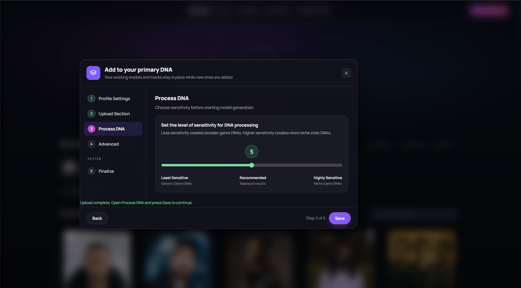Viewport: 521px width, 288px height.
Task: Click the Process DNA heading
Action: [x=172, y=98]
